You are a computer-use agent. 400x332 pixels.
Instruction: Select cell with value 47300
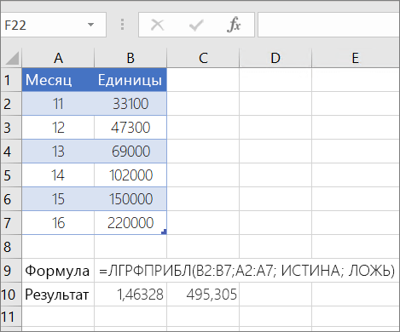(x=130, y=127)
